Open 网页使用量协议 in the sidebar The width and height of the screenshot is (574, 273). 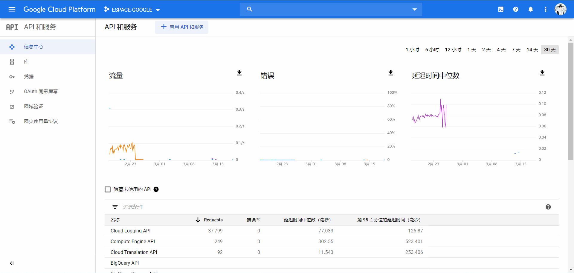click(x=48, y=121)
